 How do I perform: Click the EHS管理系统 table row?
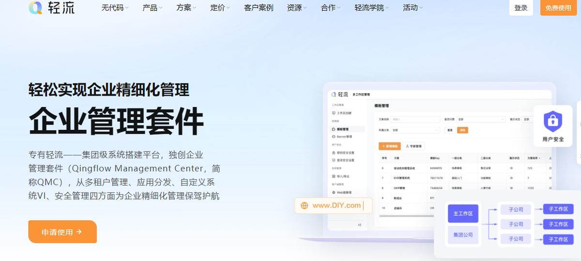pos(465,178)
